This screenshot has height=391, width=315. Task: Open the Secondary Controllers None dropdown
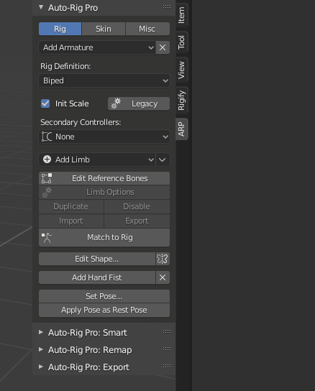(104, 137)
